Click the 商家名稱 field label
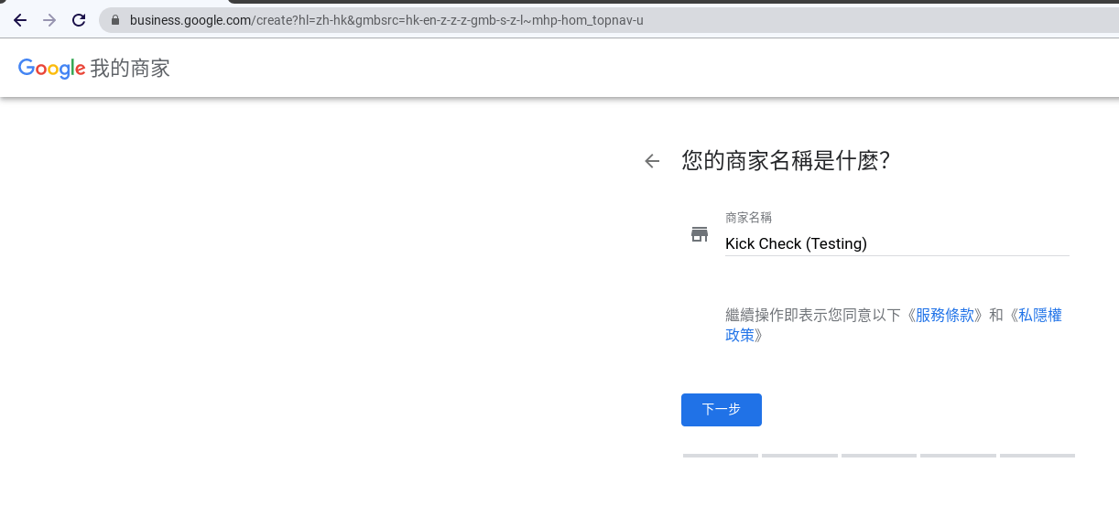Image resolution: width=1119 pixels, height=506 pixels. 749,218
